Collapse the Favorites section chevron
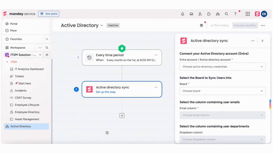This screenshot has height=153, width=273. 47,39
